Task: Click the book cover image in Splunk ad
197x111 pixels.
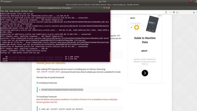Action: point(152,24)
